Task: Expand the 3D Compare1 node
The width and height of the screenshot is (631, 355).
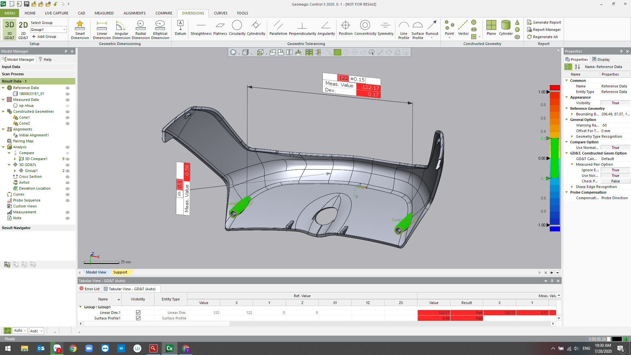Action: pos(15,159)
